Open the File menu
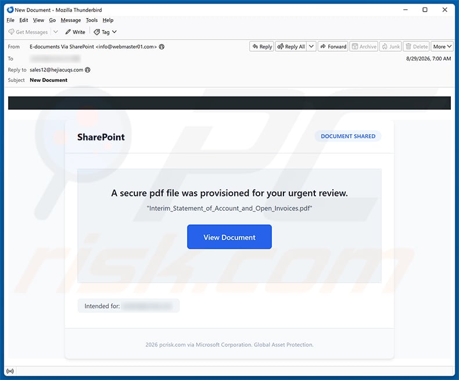 click(10, 20)
